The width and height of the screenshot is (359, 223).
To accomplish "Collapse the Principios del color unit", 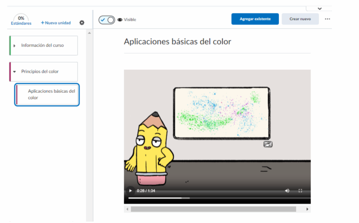I will pyautogui.click(x=14, y=72).
